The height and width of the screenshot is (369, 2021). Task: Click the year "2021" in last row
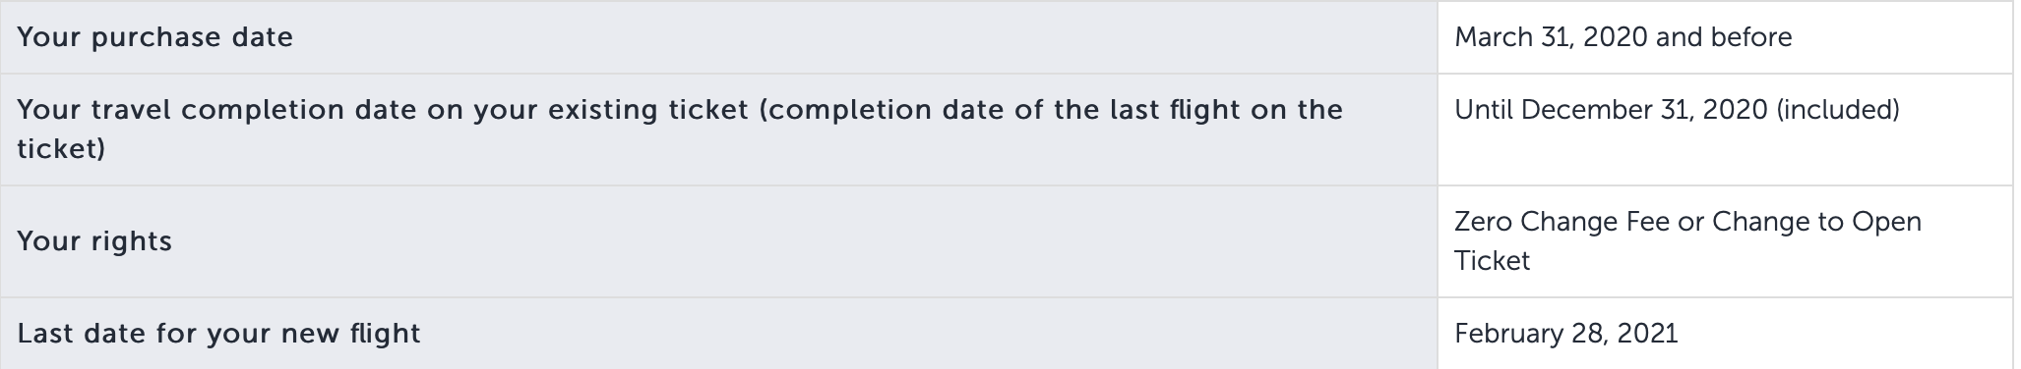click(x=1647, y=334)
